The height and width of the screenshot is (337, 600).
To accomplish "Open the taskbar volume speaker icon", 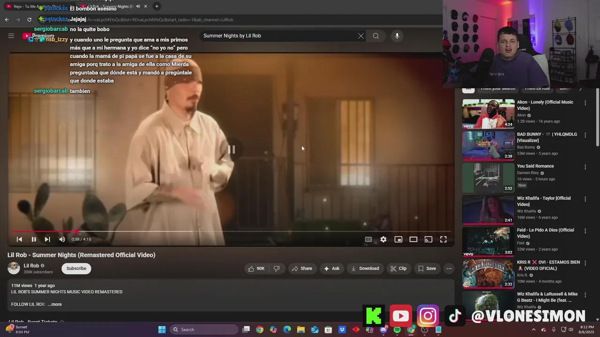I will (x=571, y=330).
